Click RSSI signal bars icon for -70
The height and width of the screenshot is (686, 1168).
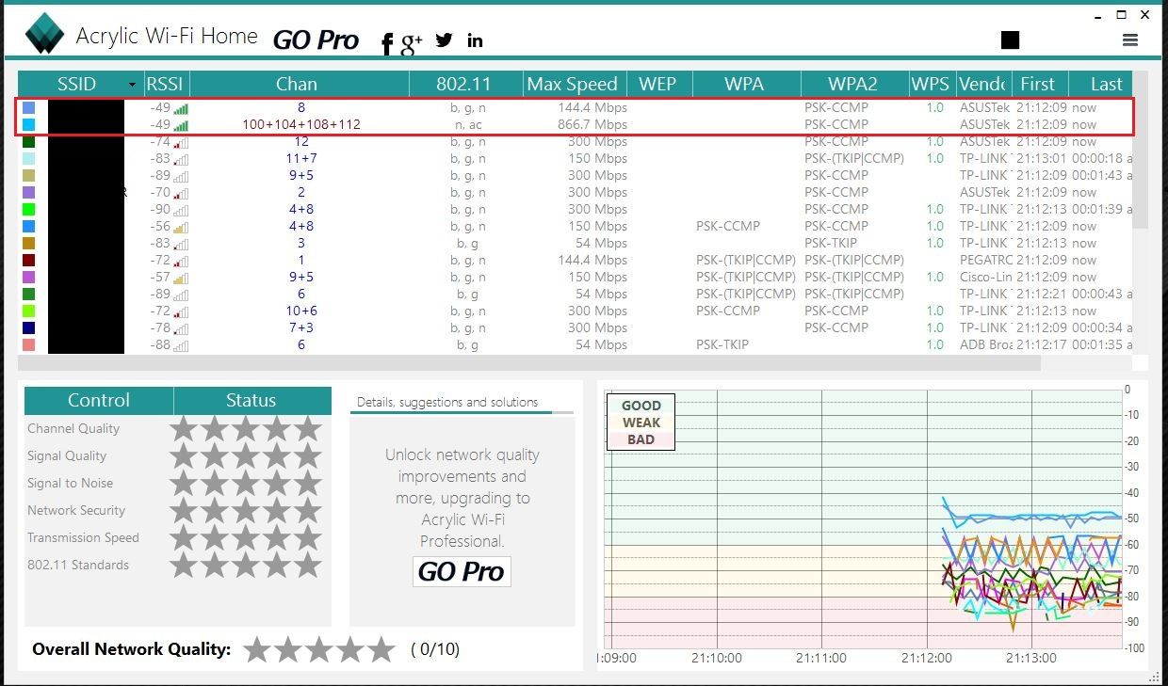click(x=181, y=193)
